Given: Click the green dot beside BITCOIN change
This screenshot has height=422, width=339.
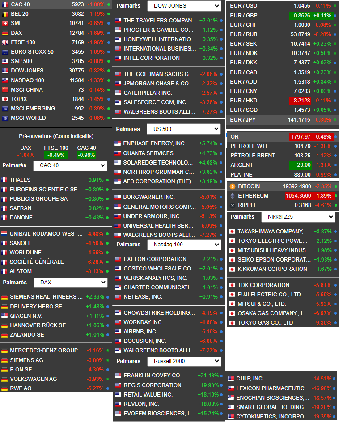Looking at the screenshot, I should (x=336, y=186).
